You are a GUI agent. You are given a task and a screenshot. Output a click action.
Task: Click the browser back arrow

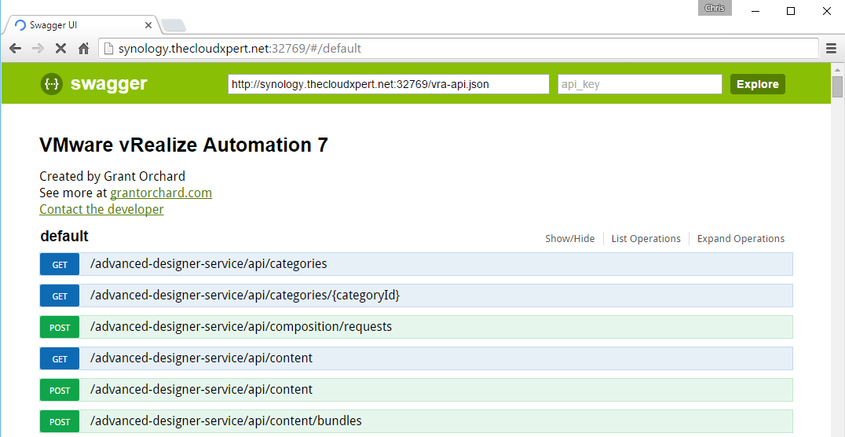(15, 49)
